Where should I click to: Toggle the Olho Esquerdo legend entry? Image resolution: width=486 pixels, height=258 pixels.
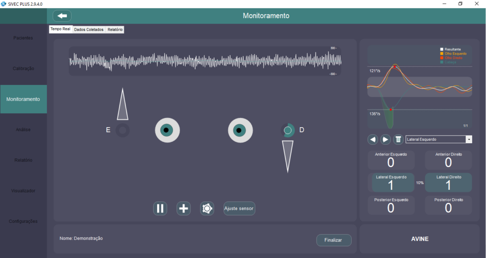click(455, 54)
